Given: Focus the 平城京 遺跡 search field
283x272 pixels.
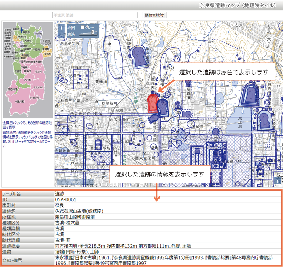Looking at the screenshot, I should tap(95, 15).
